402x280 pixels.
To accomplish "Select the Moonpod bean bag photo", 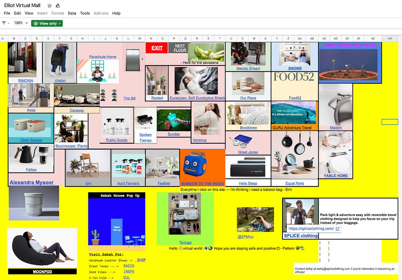I will (x=42, y=248).
